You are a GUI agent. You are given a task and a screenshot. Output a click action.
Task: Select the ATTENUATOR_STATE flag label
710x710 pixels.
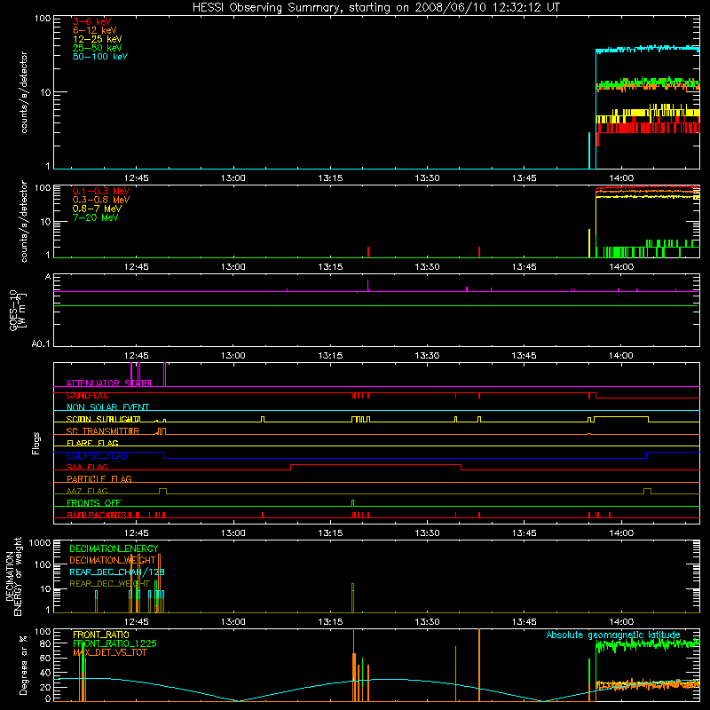tap(108, 383)
